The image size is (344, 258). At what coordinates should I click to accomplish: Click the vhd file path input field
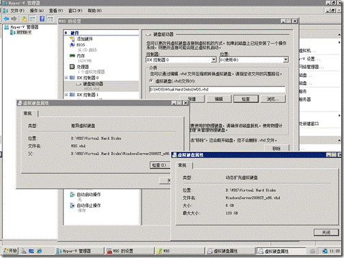coord(217,89)
